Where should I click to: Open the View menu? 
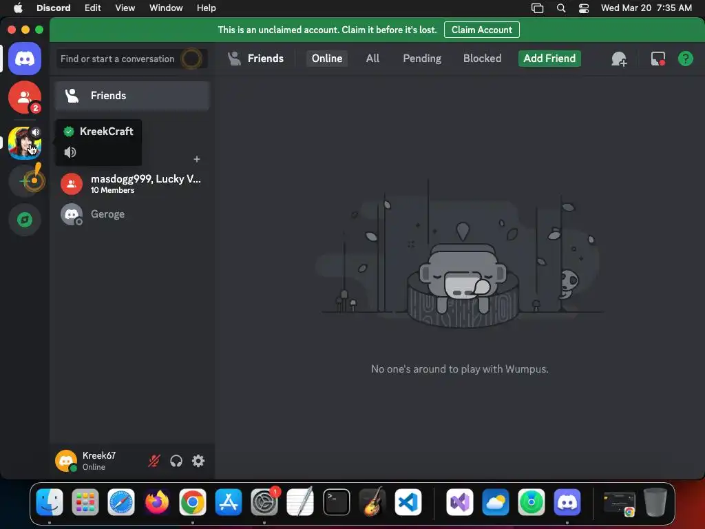tap(125, 8)
